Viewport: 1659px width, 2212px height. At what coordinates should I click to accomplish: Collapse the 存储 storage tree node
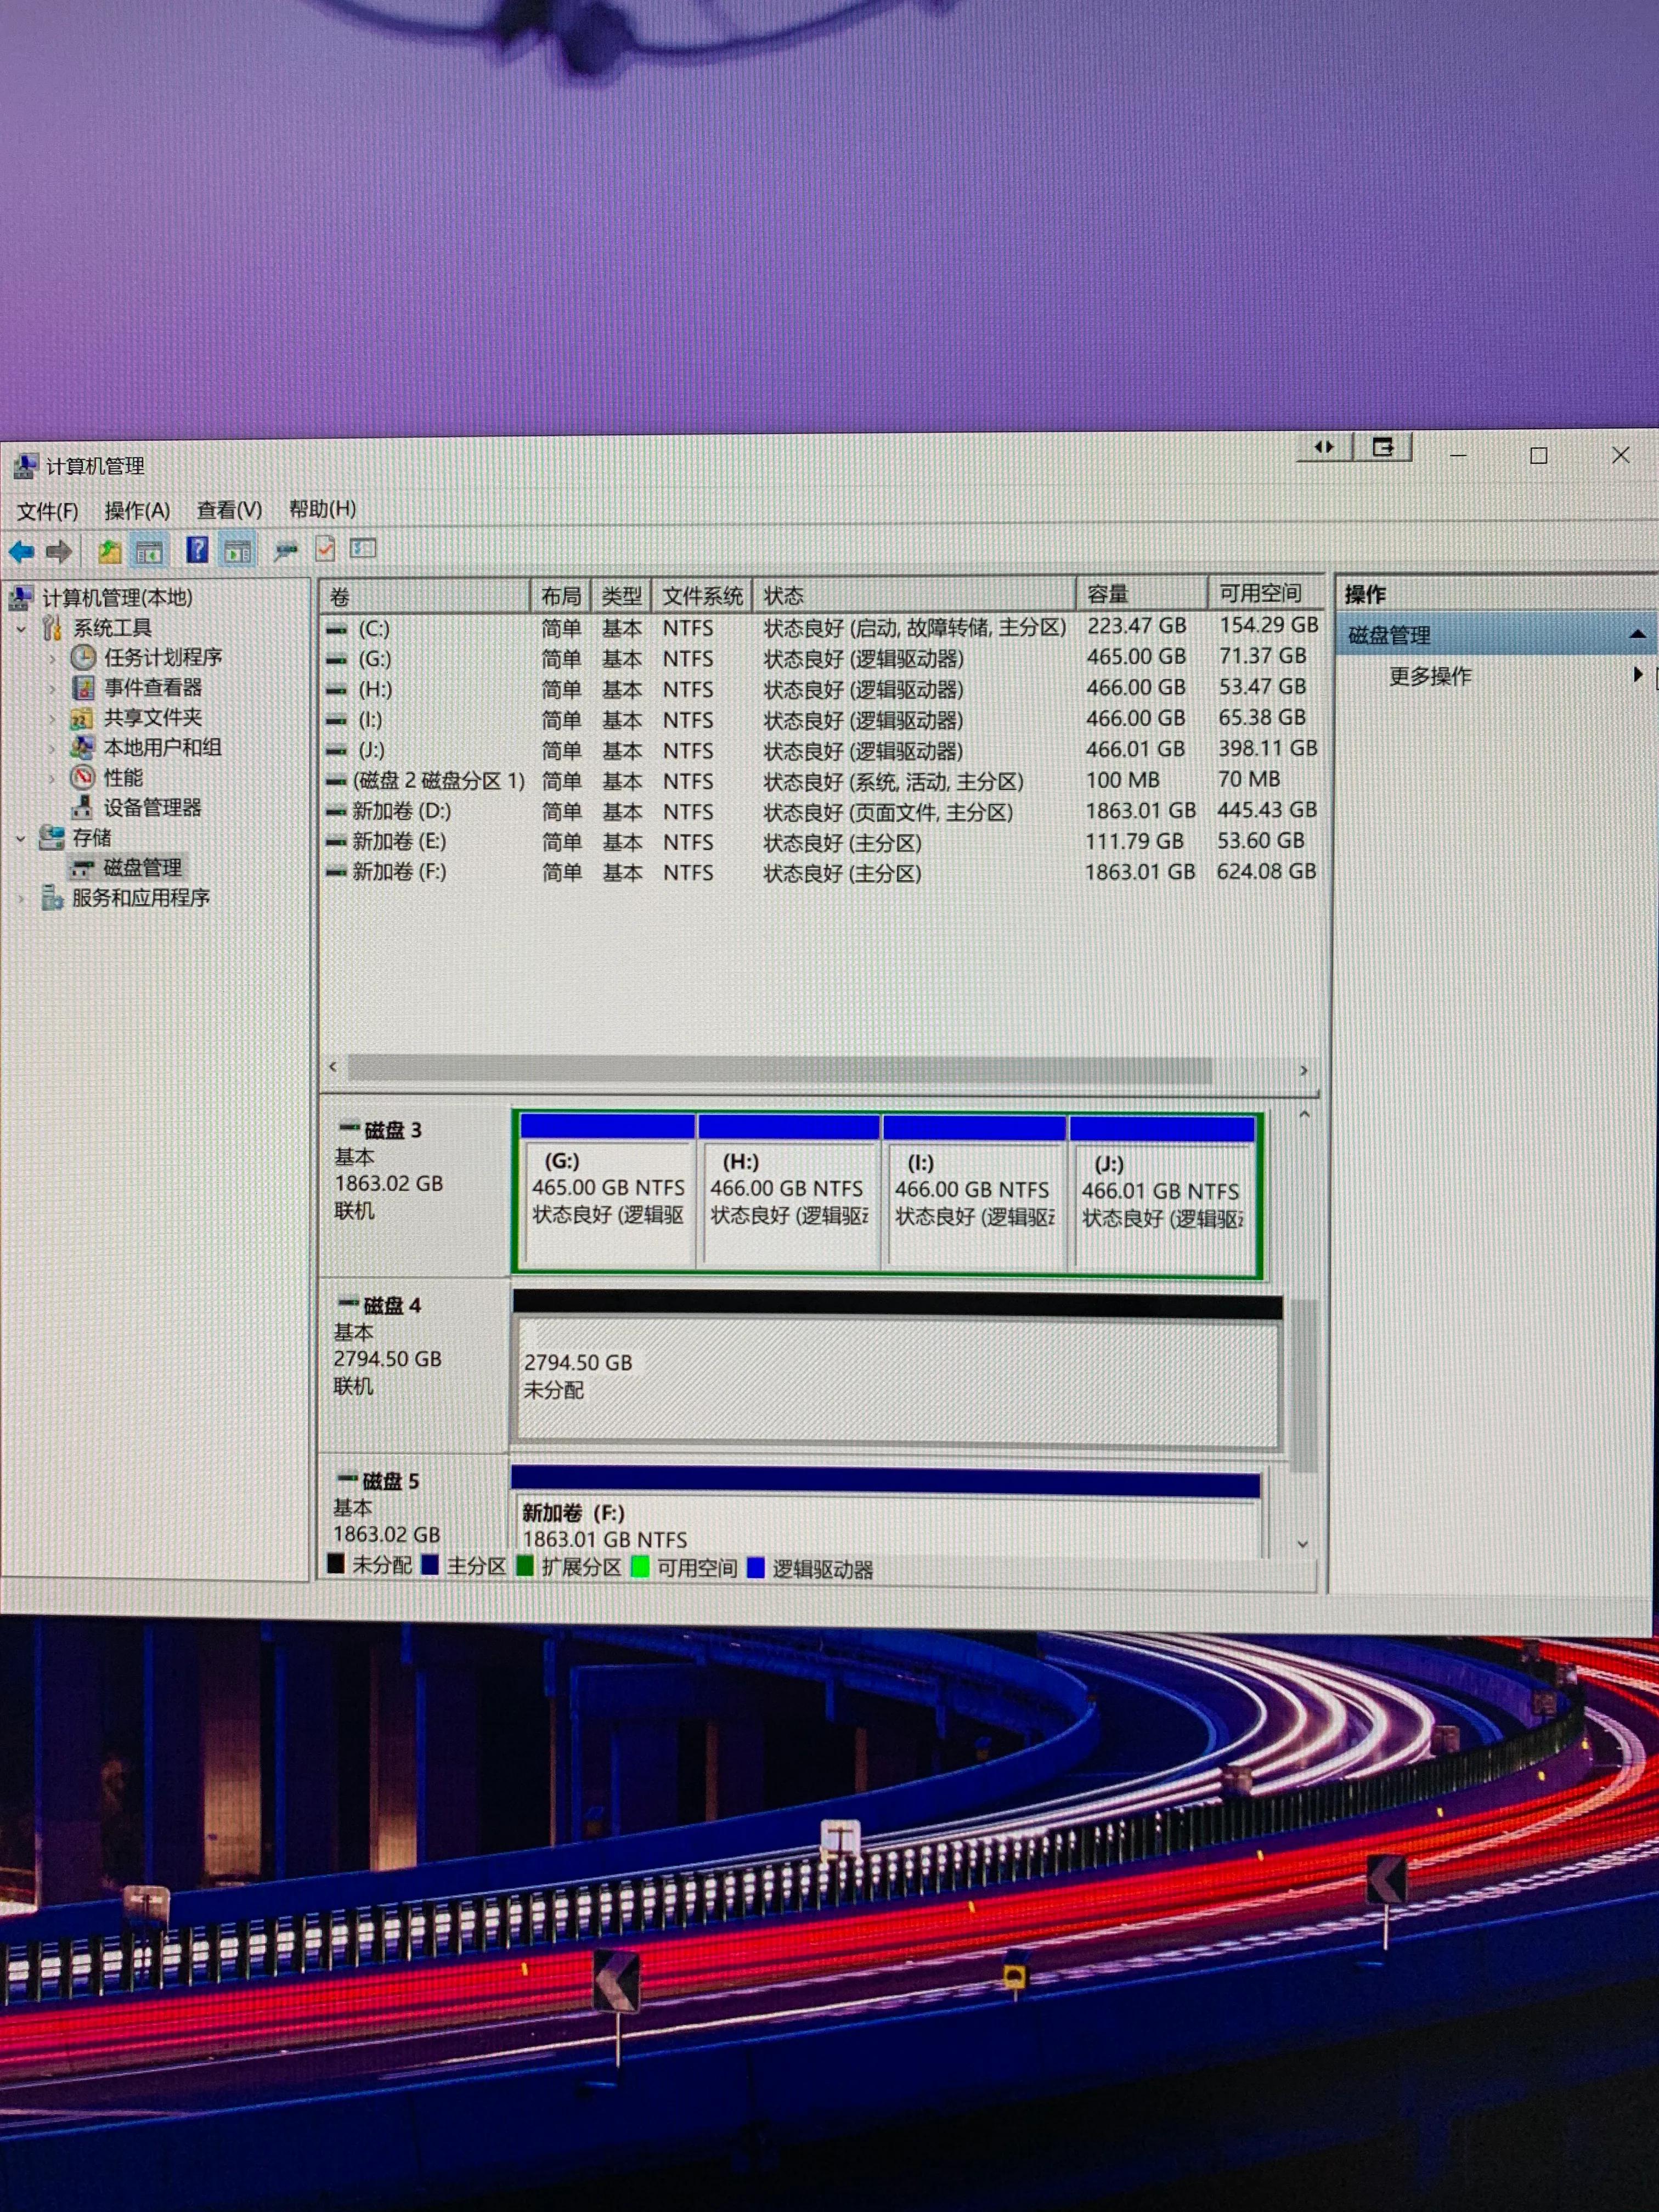click(x=21, y=838)
